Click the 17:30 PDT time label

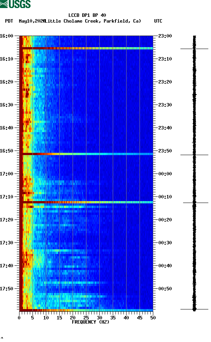(6, 243)
